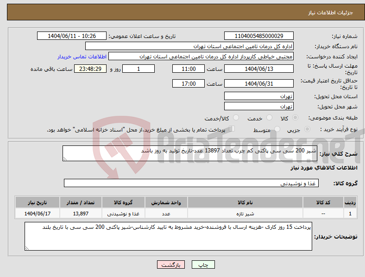Click the واحد شمارش column header
This screenshot has height=277, width=365.
click(x=166, y=202)
